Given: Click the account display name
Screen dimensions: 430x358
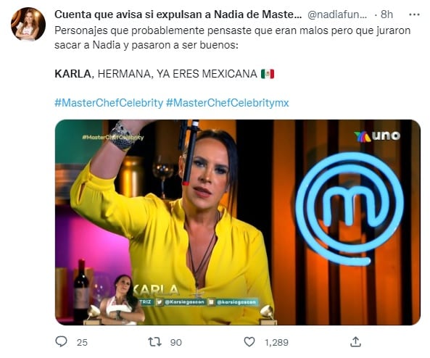Looking at the screenshot, I should pos(178,14).
